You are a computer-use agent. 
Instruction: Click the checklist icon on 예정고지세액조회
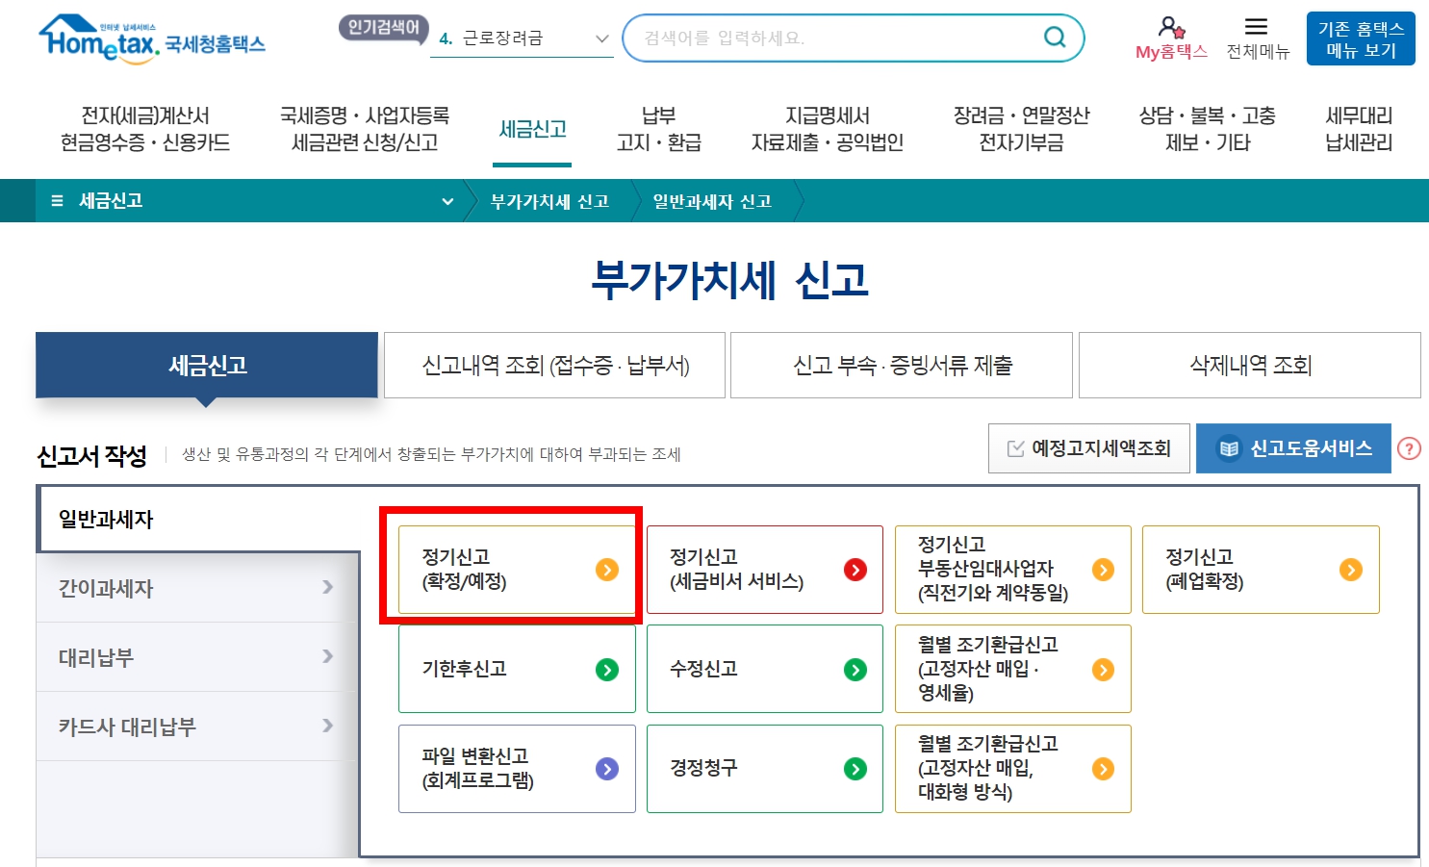pyautogui.click(x=1014, y=446)
